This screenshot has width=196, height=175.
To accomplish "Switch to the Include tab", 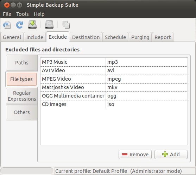I will coord(35,37).
